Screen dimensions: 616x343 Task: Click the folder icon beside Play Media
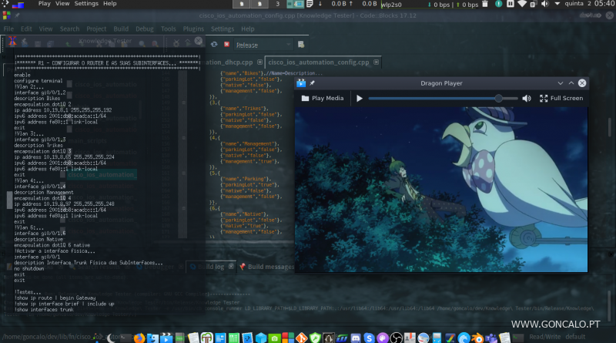[x=305, y=99]
